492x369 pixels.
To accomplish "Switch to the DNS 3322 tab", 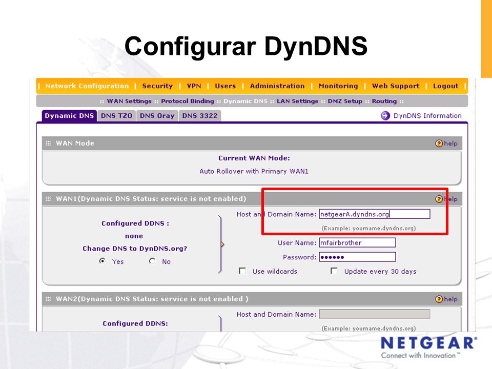I will point(200,115).
